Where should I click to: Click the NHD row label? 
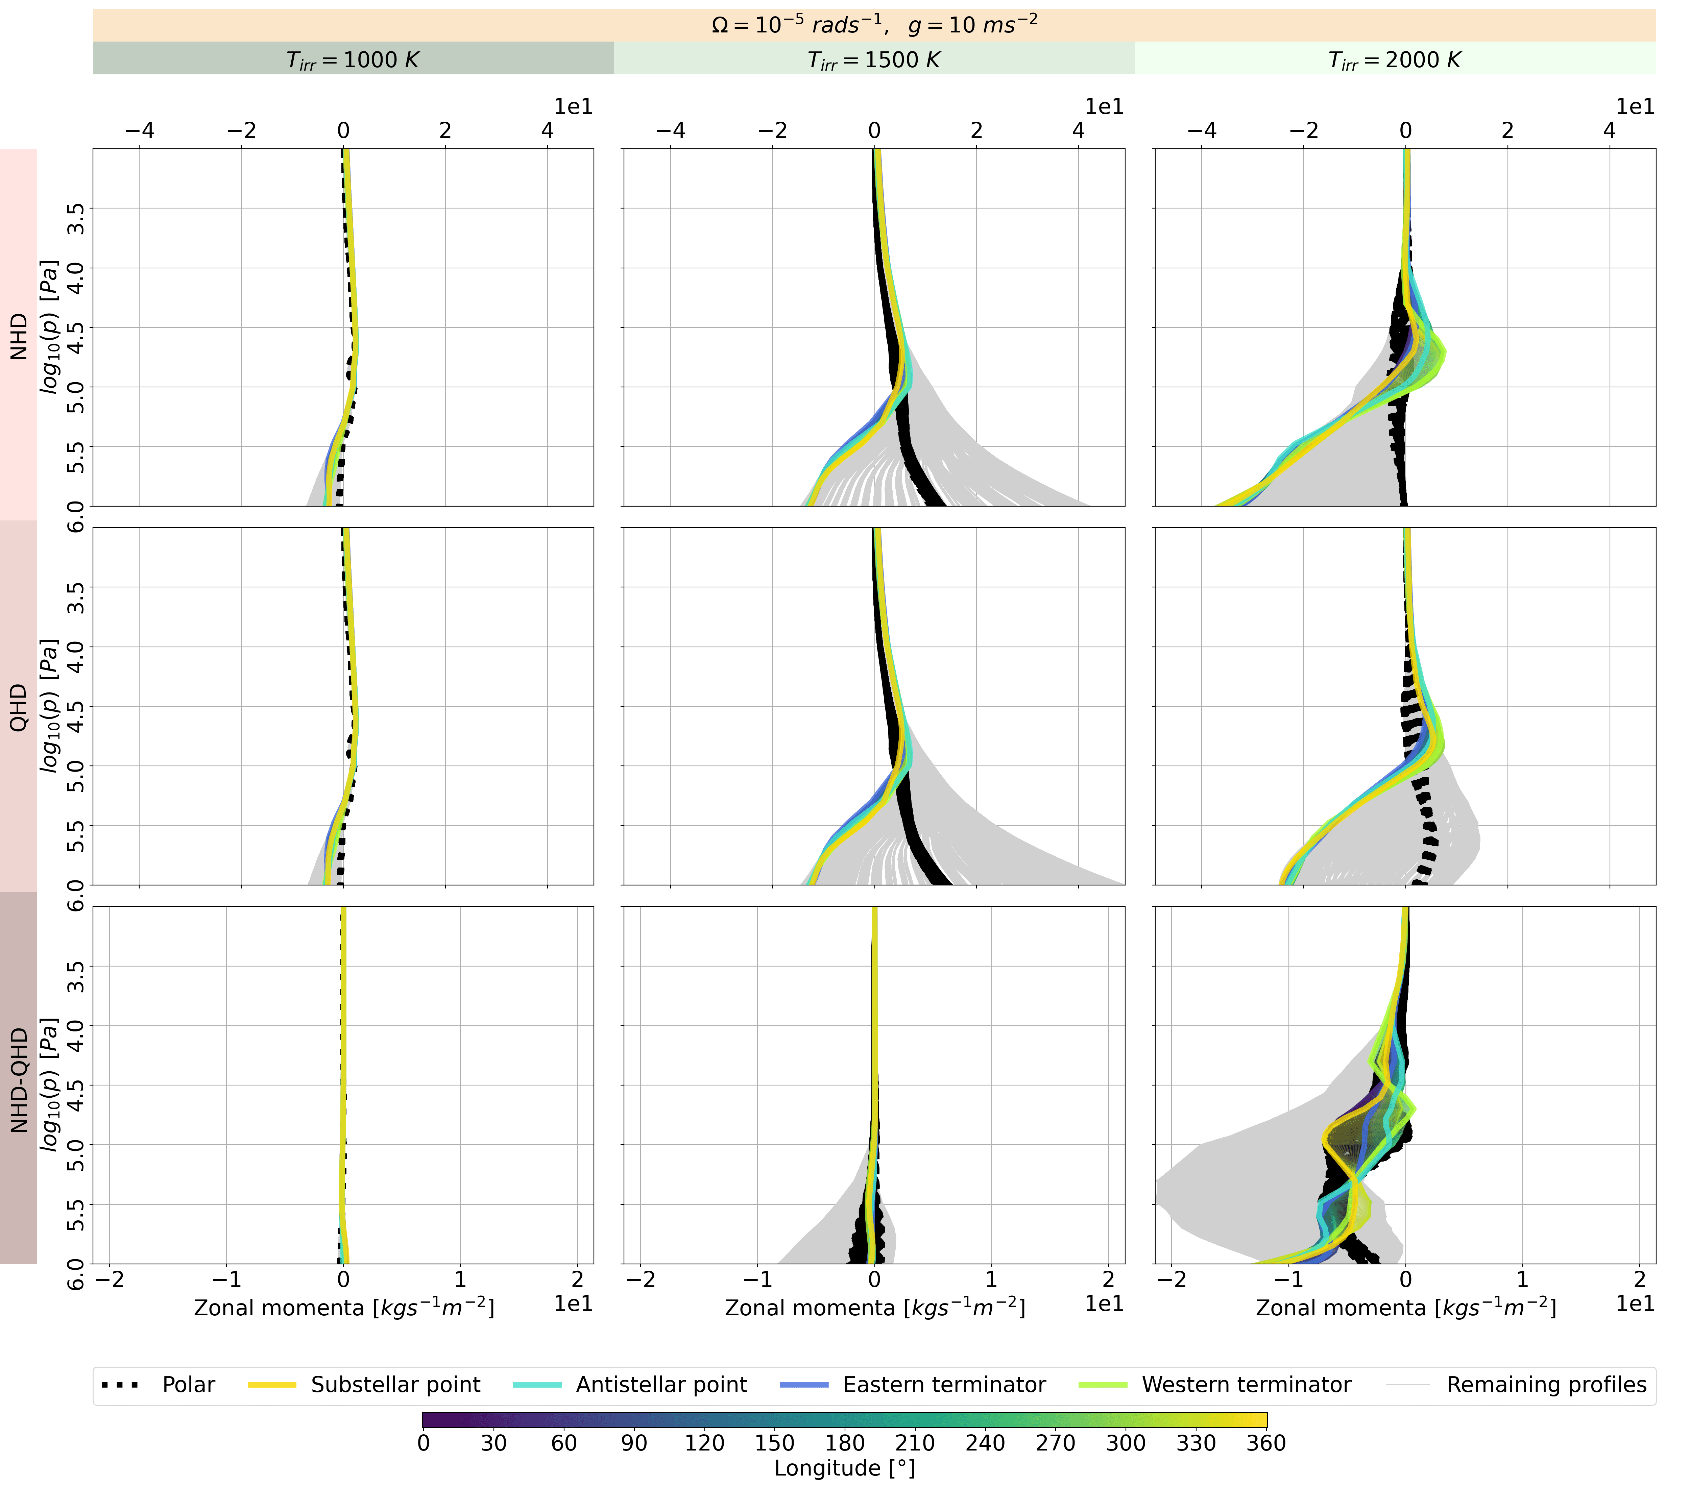tap(18, 335)
